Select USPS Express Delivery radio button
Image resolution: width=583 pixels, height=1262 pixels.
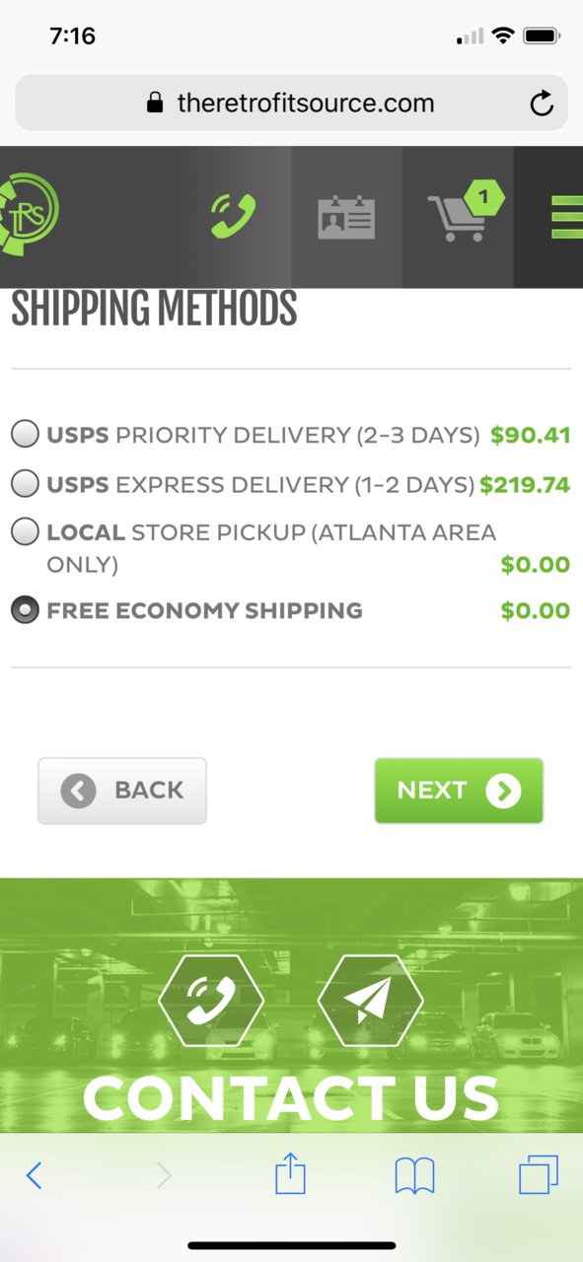(25, 484)
